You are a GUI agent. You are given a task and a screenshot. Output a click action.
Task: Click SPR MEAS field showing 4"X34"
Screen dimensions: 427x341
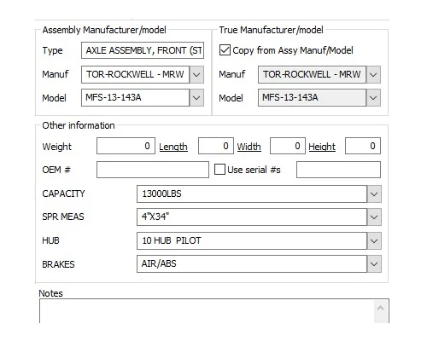coord(252,217)
